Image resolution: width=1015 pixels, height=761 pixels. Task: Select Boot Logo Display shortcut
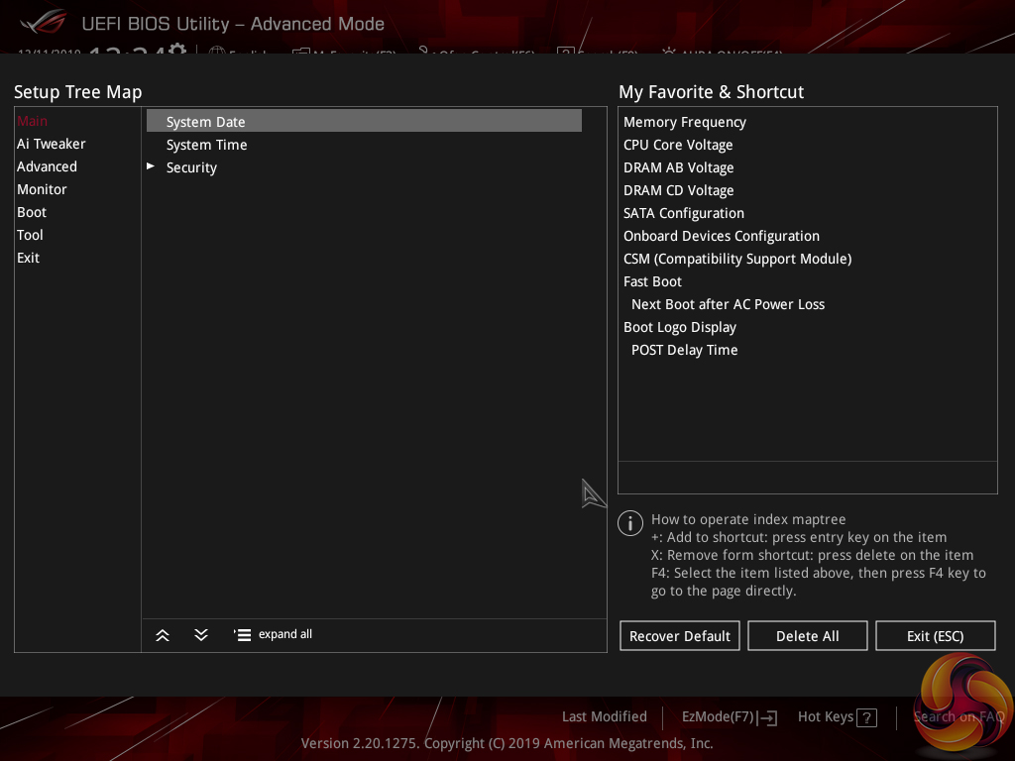pos(680,327)
